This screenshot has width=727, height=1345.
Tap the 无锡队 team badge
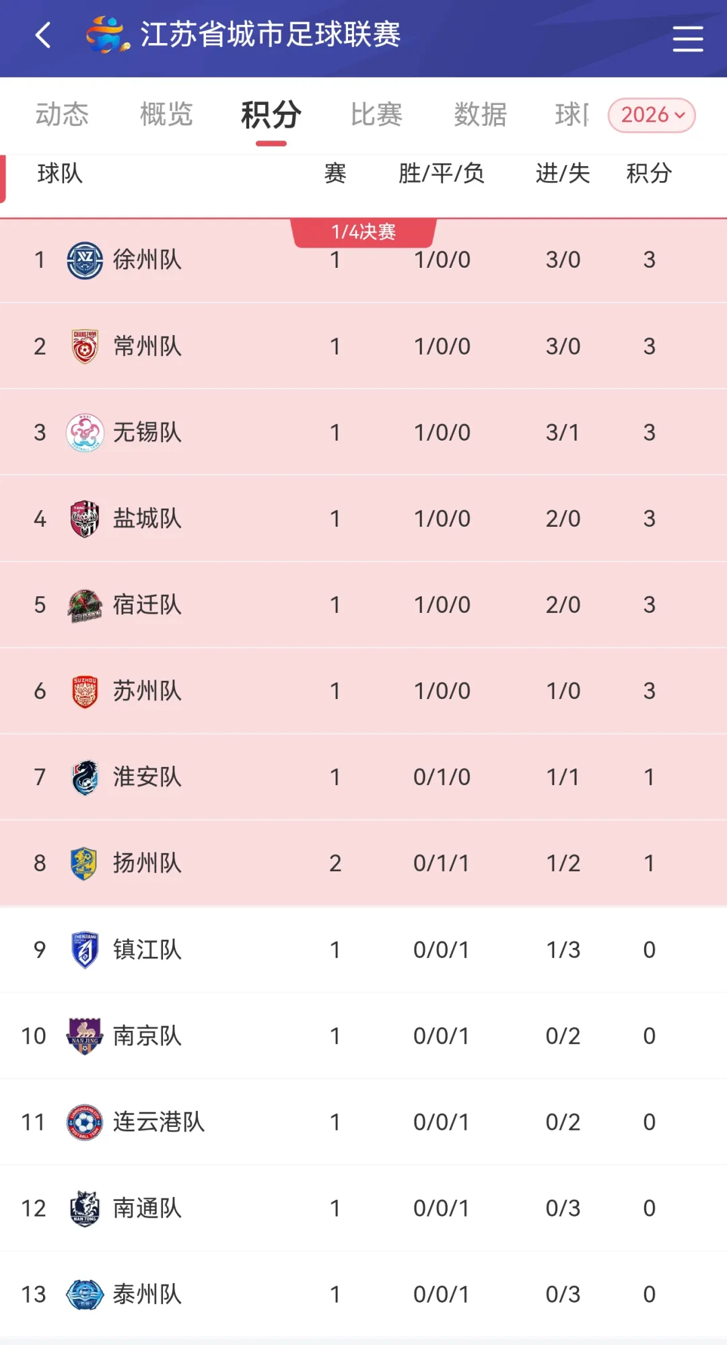pos(85,433)
